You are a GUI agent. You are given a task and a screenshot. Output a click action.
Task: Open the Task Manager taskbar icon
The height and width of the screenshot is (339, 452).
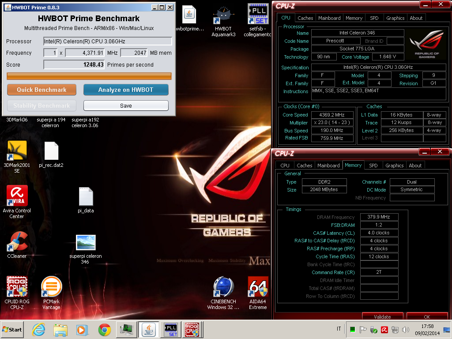point(127,329)
